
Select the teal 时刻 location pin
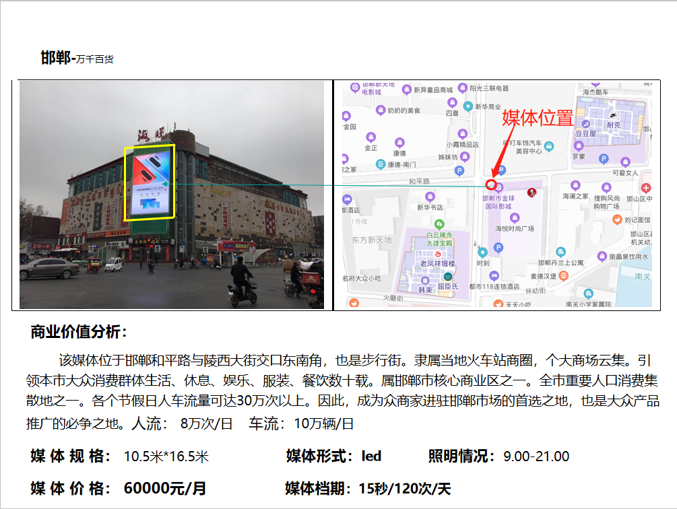(483, 252)
